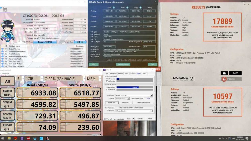Click AIDA64 Copy column info icon
251x141 pixels.
140,8
